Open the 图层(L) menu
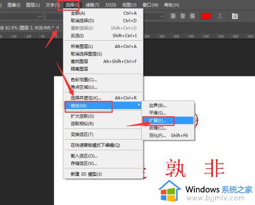The width and height of the screenshot is (255, 205). pyautogui.click(x=33, y=5)
